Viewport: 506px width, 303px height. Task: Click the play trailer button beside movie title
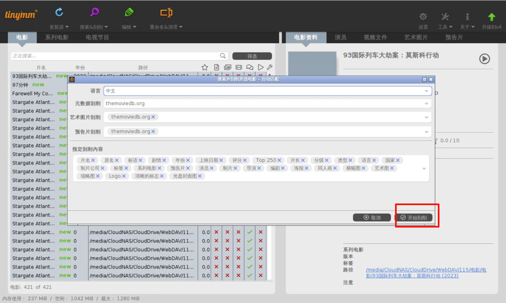pyautogui.click(x=484, y=59)
